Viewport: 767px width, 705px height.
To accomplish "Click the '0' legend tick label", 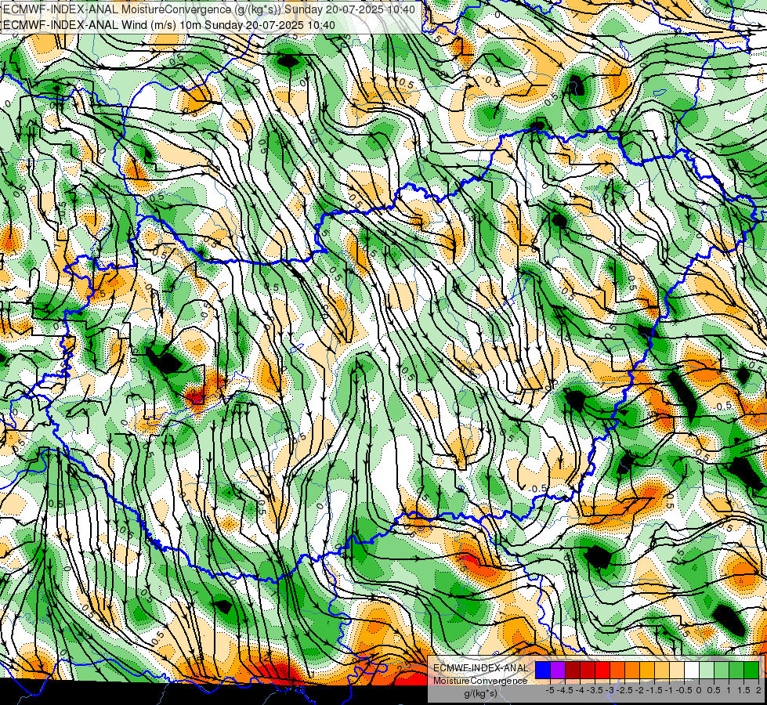I will 699,690.
